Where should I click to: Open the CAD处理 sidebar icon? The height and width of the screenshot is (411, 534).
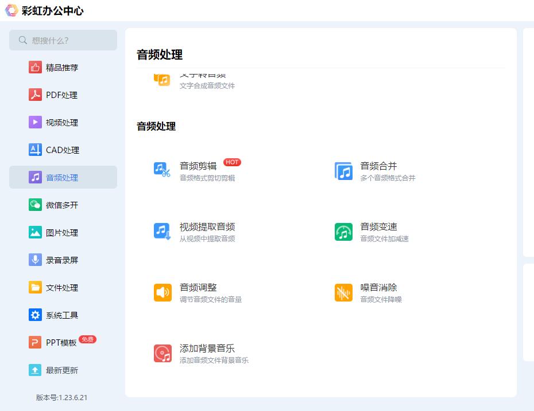(x=34, y=150)
